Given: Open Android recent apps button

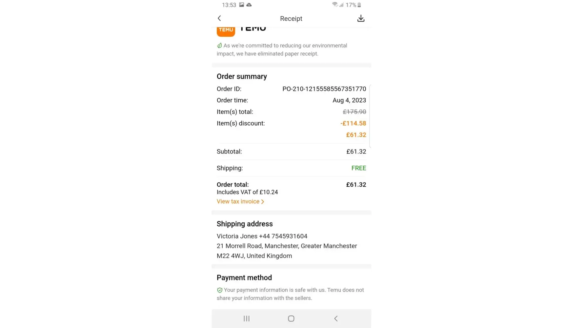Looking at the screenshot, I should point(247,318).
